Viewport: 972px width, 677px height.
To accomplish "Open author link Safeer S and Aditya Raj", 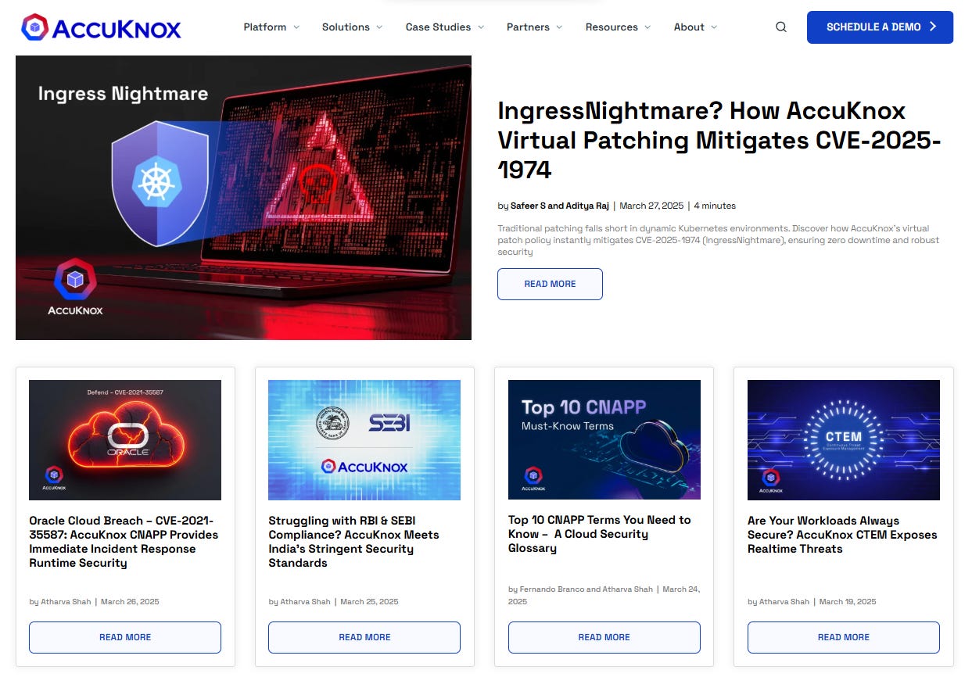I will [560, 206].
